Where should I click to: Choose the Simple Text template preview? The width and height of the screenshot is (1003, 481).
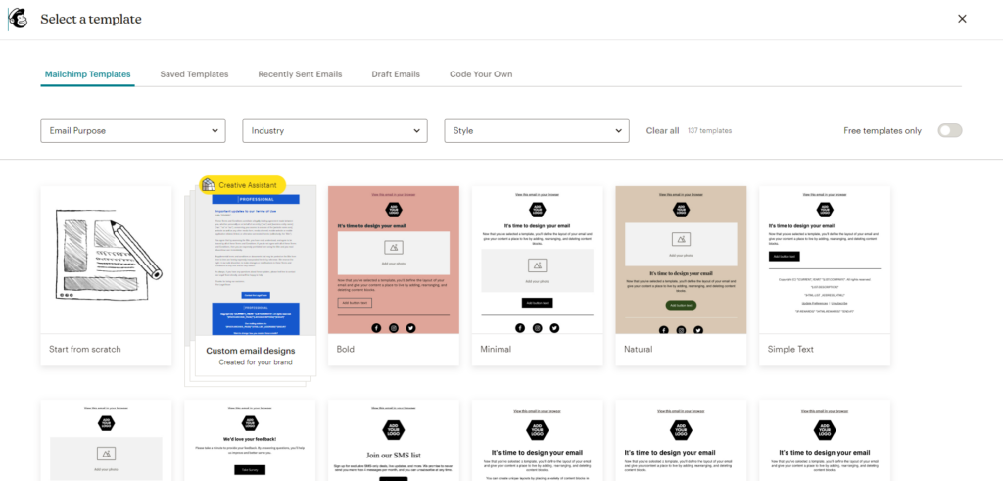coord(825,260)
